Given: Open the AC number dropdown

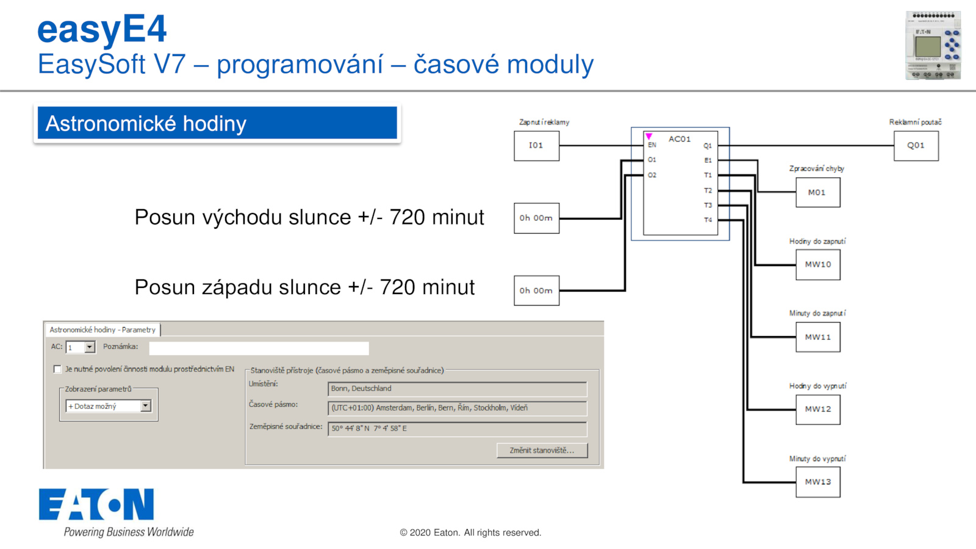Looking at the screenshot, I should point(90,347).
